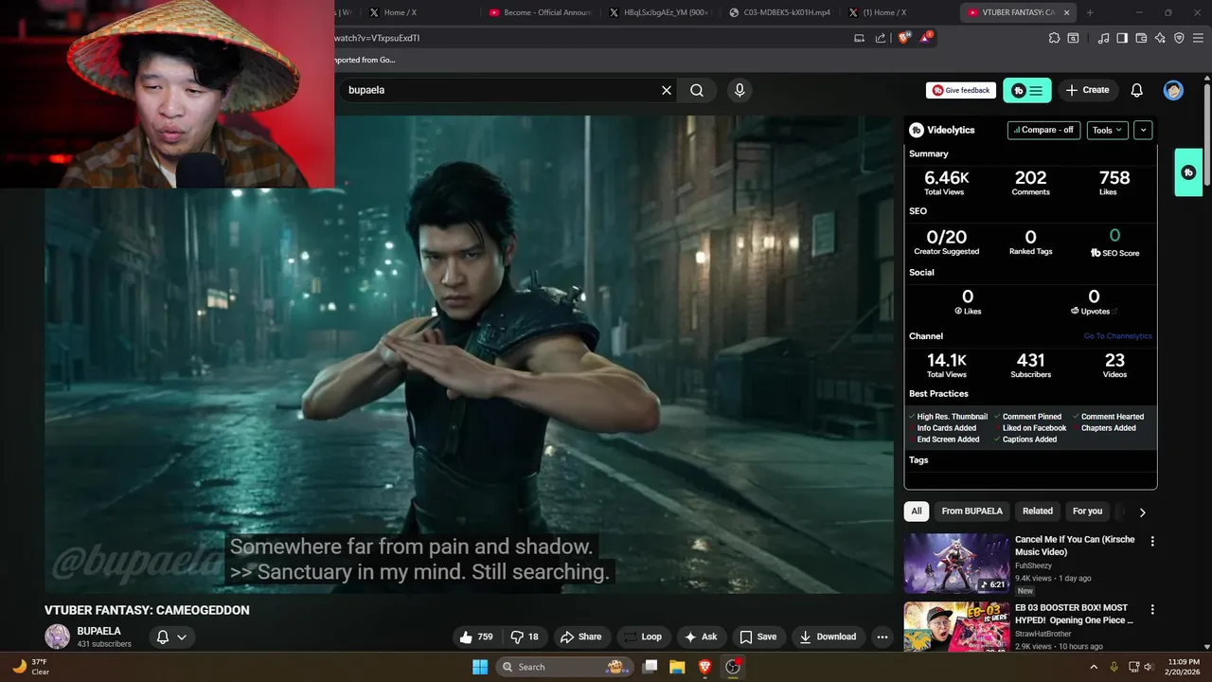The width and height of the screenshot is (1212, 682).
Task: Open Brave Leo AI sparkle icon
Action: (x=1160, y=38)
